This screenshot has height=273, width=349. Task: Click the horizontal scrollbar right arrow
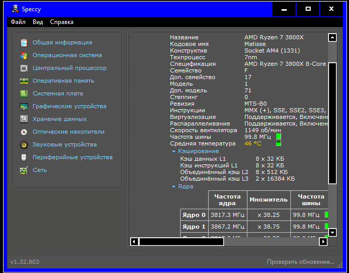point(322,242)
